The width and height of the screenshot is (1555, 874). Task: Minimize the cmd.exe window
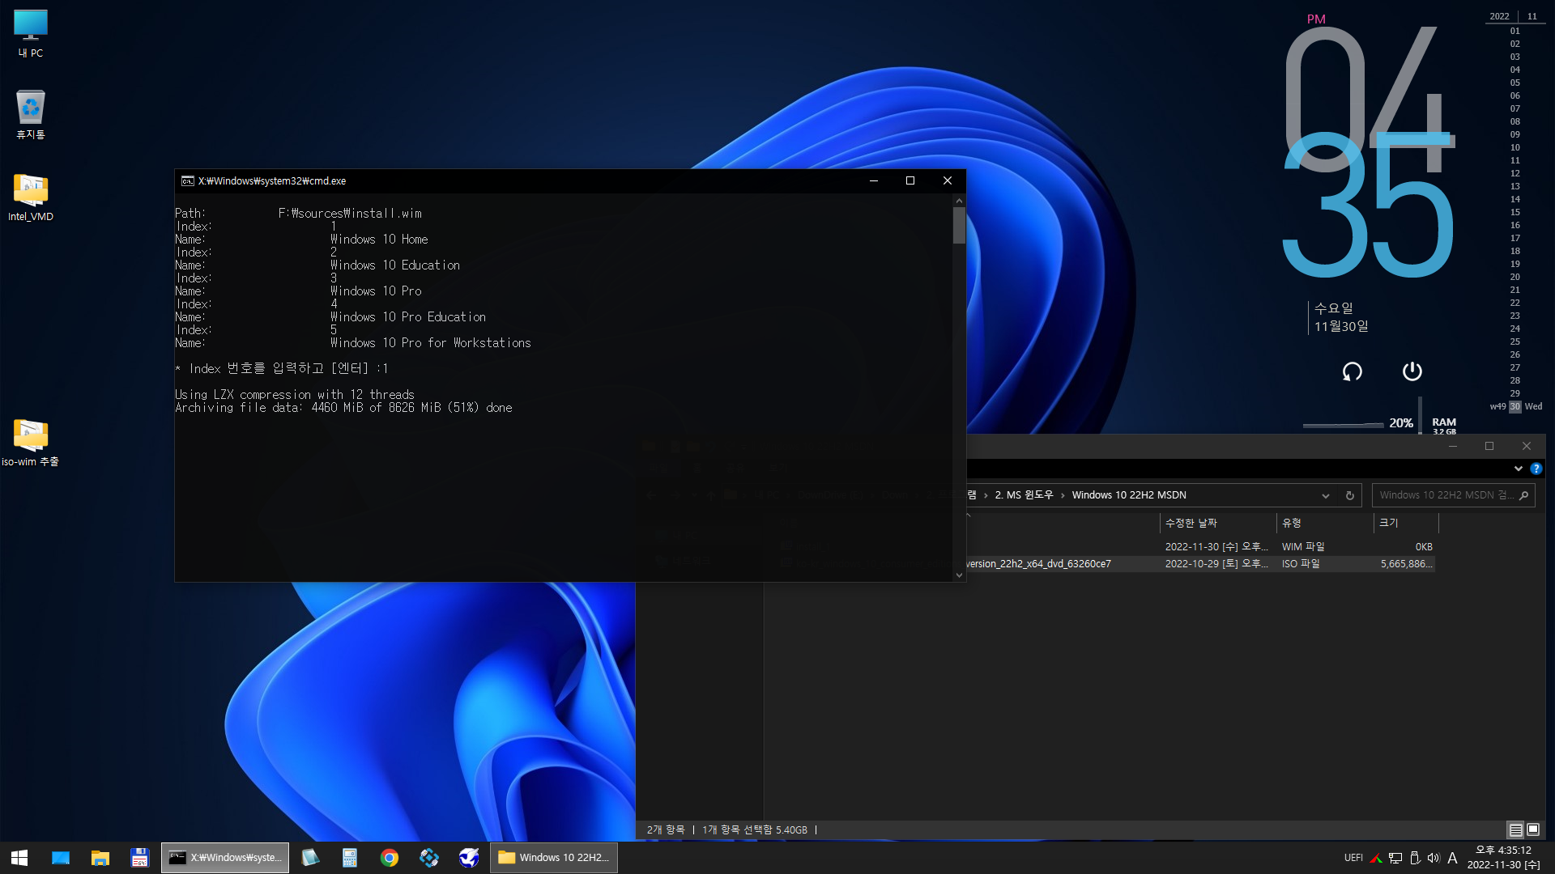point(874,180)
